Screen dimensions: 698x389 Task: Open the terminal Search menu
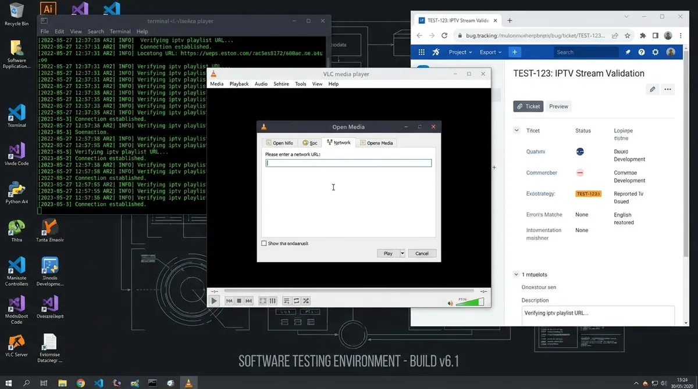pyautogui.click(x=95, y=31)
